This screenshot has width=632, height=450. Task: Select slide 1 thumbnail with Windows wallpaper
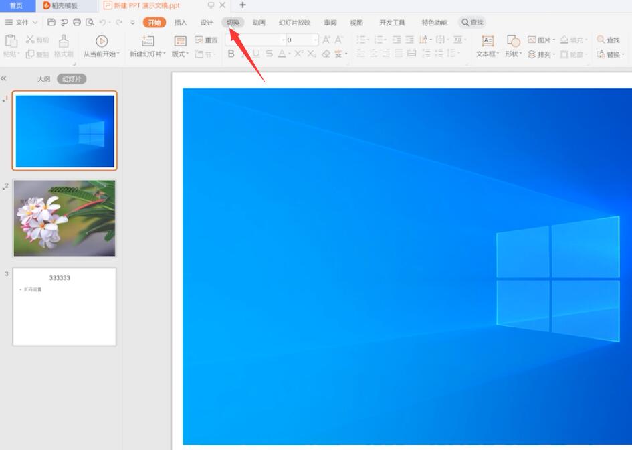point(64,131)
